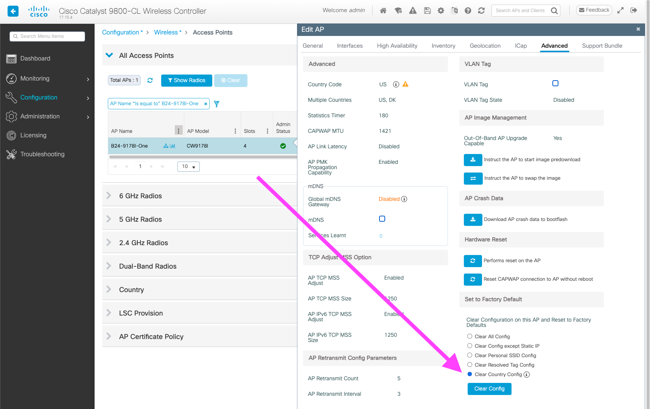Image resolution: width=650 pixels, height=409 pixels.
Task: Click the hardware reset AP icon button
Action: (x=473, y=261)
